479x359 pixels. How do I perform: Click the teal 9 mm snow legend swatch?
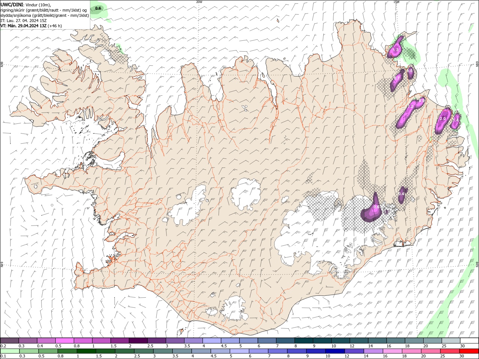tap(322, 341)
